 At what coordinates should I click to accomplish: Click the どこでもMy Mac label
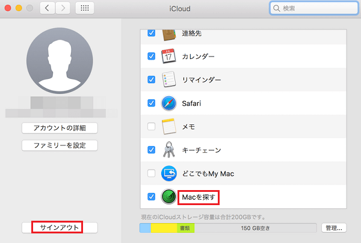pos(208,173)
